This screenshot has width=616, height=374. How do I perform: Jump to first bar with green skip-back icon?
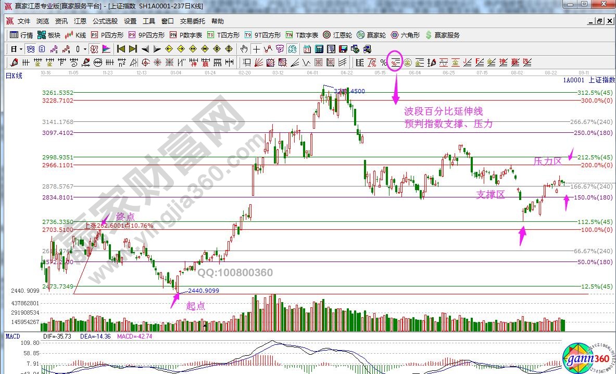pos(121,49)
